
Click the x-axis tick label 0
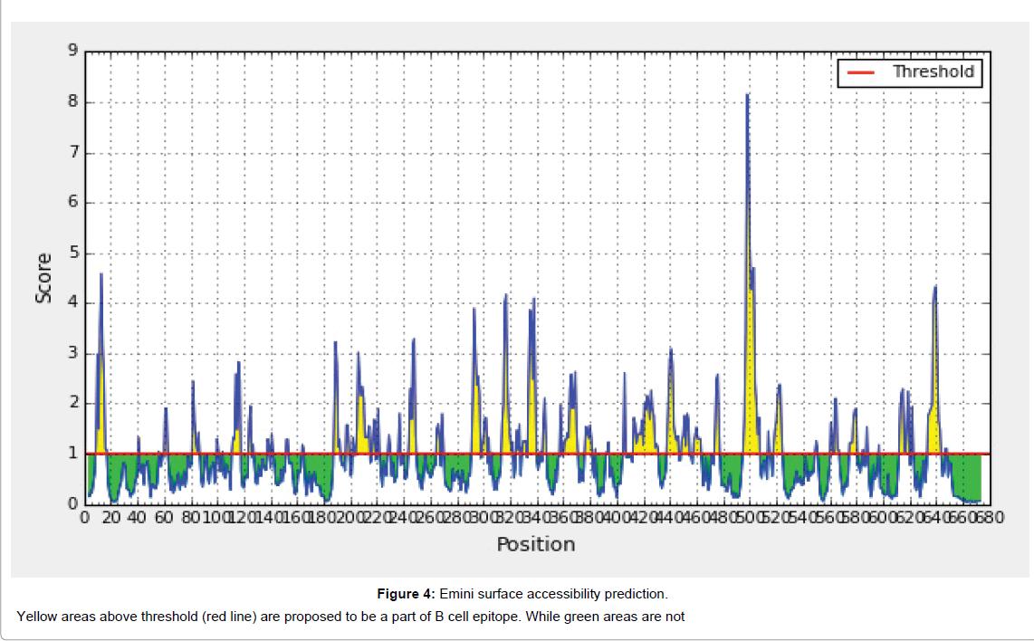pos(84,518)
